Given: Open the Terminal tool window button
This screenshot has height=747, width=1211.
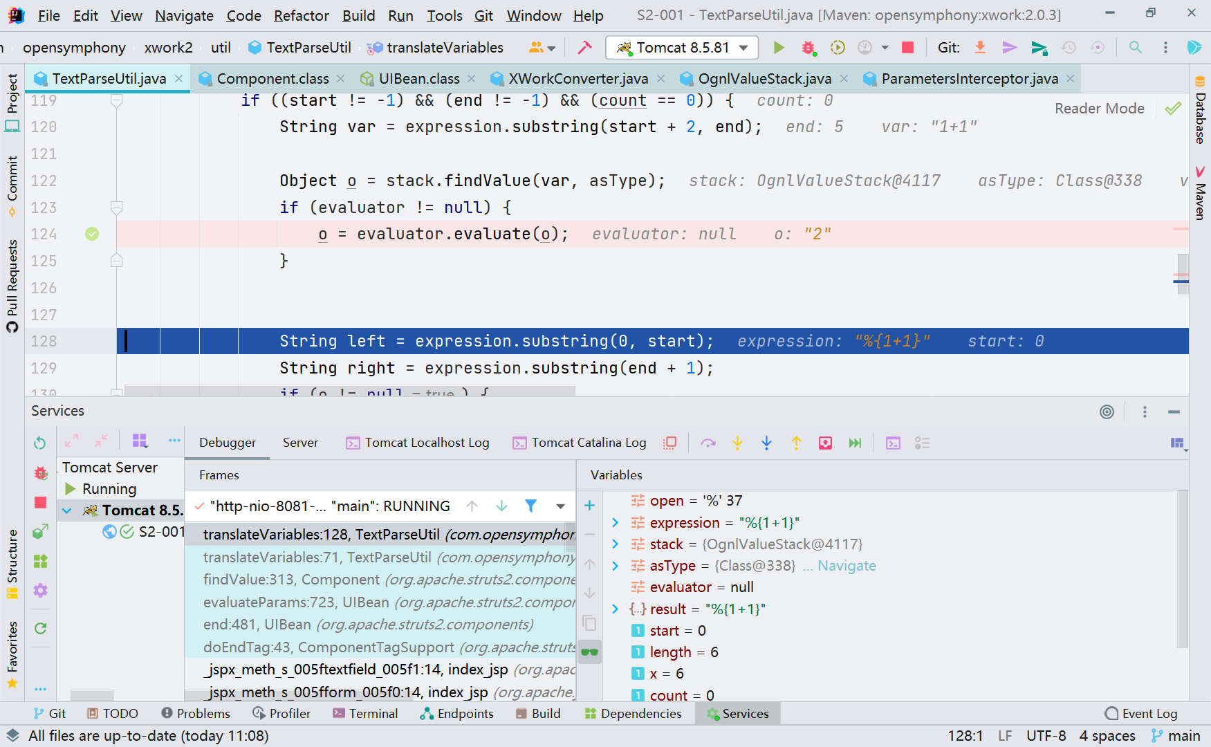Looking at the screenshot, I should (365, 713).
